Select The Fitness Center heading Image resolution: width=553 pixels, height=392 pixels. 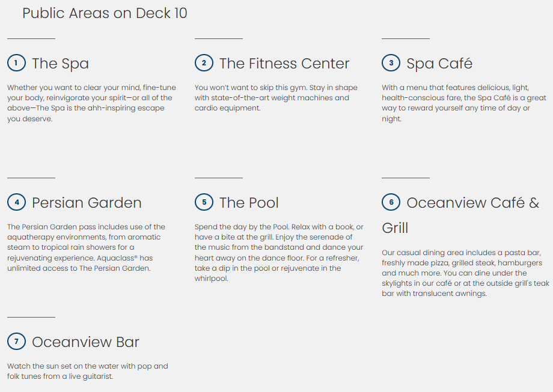pos(284,64)
